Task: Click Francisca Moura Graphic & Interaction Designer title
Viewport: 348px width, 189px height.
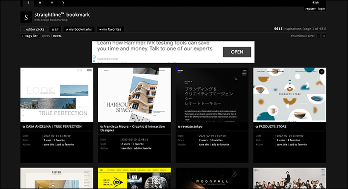Action: click(132, 128)
